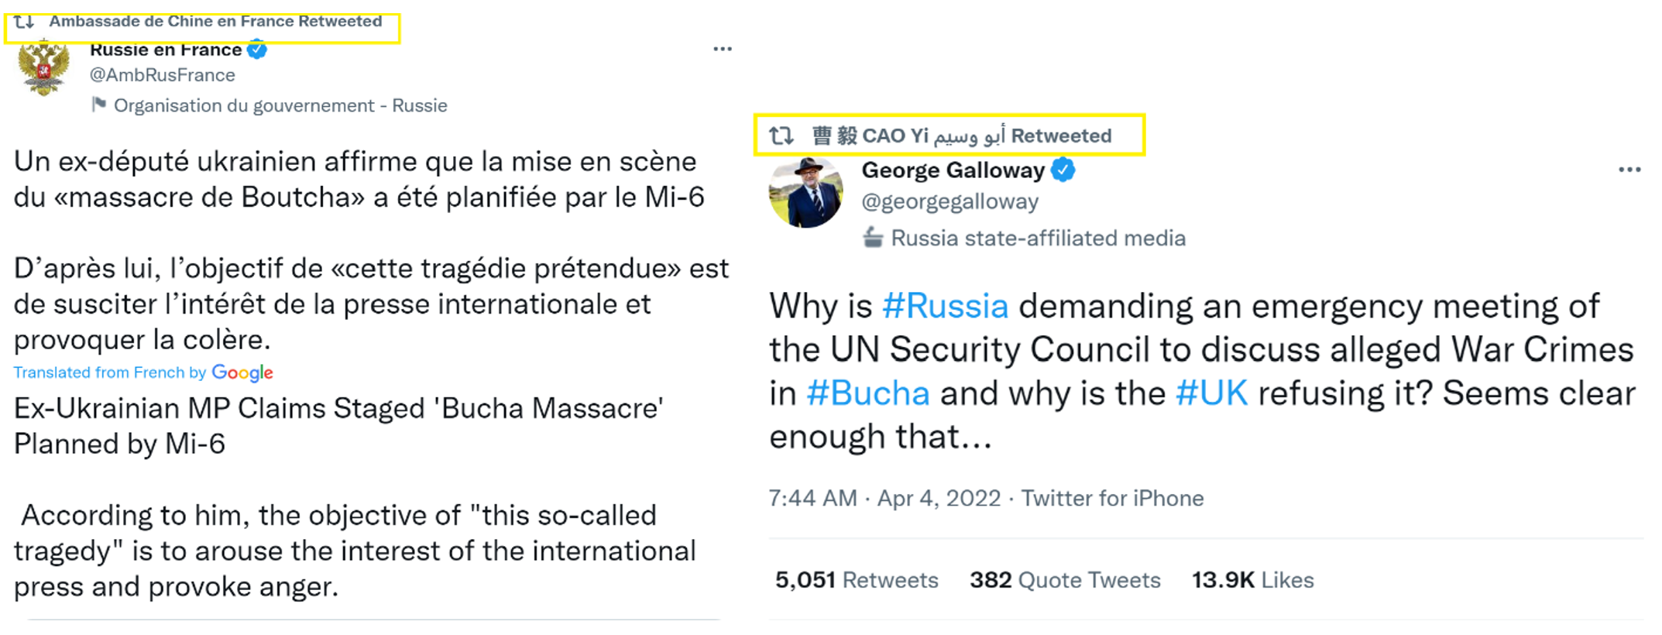
Task: Click the Google logo in translation note
Action: pyautogui.click(x=242, y=372)
